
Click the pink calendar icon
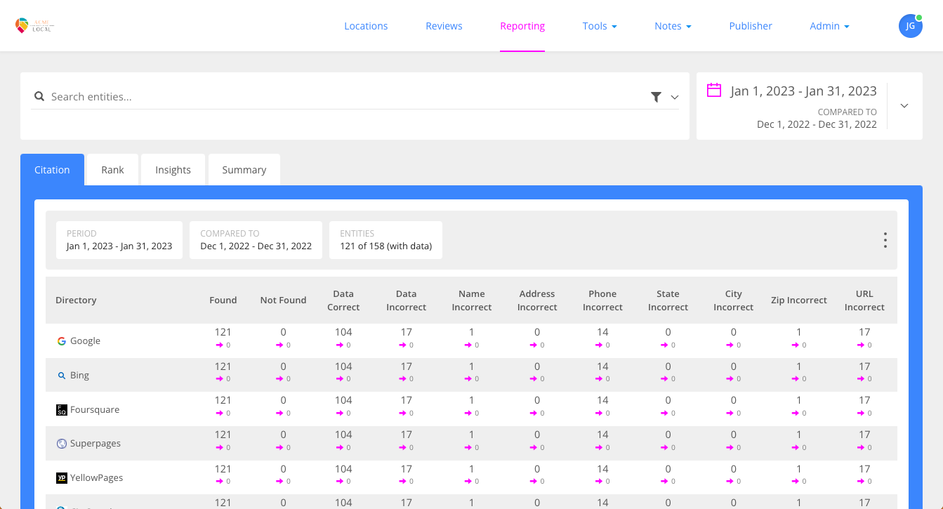pos(714,91)
